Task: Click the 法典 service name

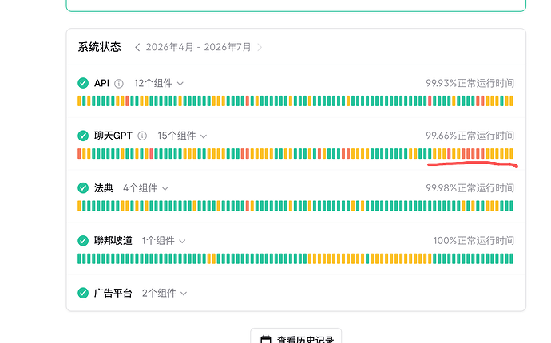Action: coord(103,188)
